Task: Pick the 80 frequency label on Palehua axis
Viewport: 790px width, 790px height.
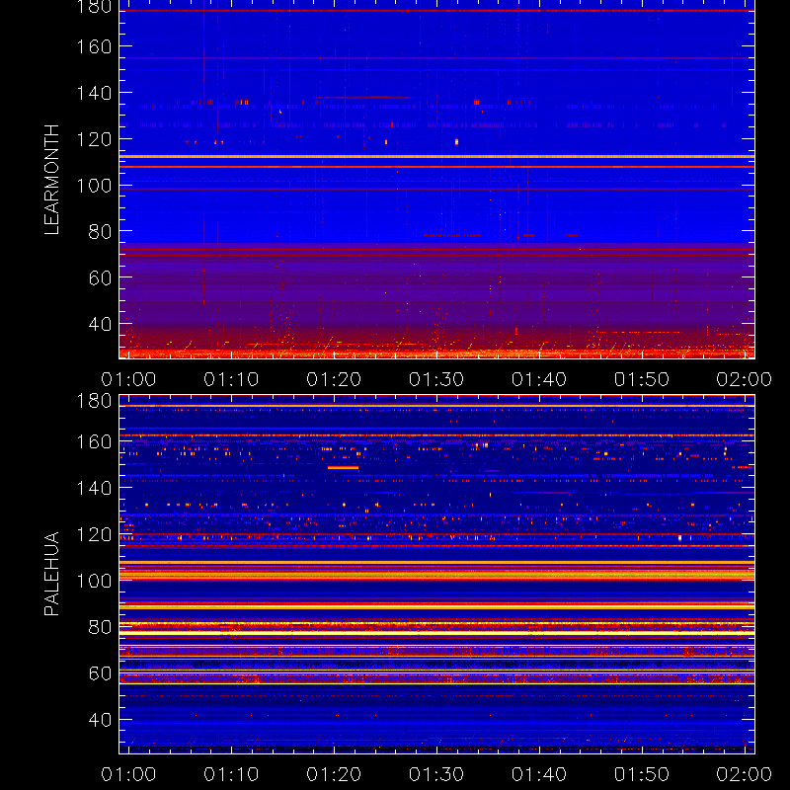Action: click(x=100, y=627)
